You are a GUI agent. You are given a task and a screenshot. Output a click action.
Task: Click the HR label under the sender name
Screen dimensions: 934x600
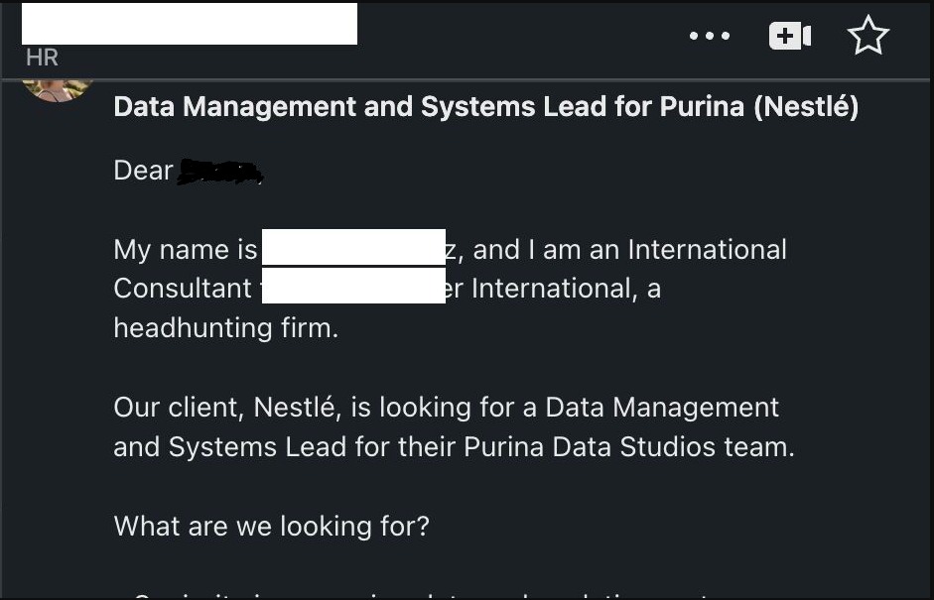click(x=43, y=58)
